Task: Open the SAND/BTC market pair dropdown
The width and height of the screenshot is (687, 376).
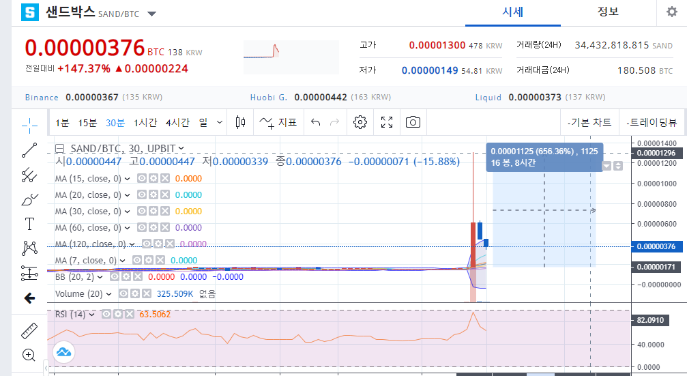Action: [x=151, y=14]
